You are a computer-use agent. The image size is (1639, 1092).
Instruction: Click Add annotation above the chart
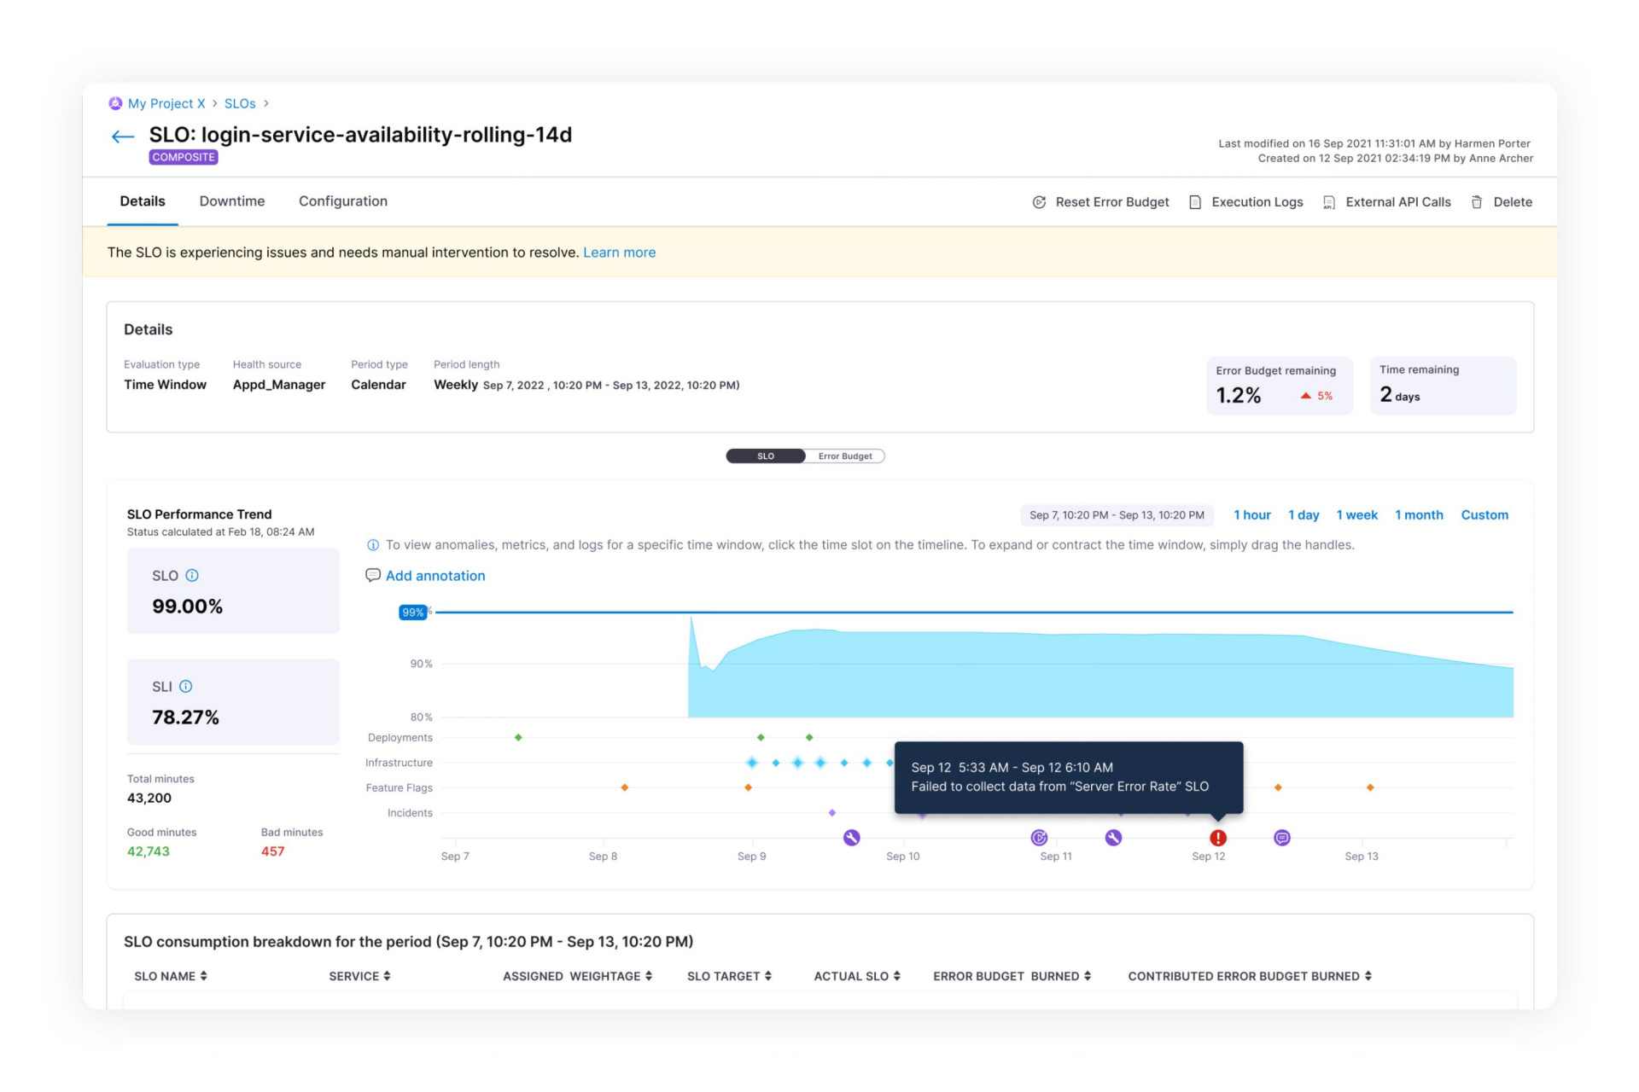coord(435,576)
